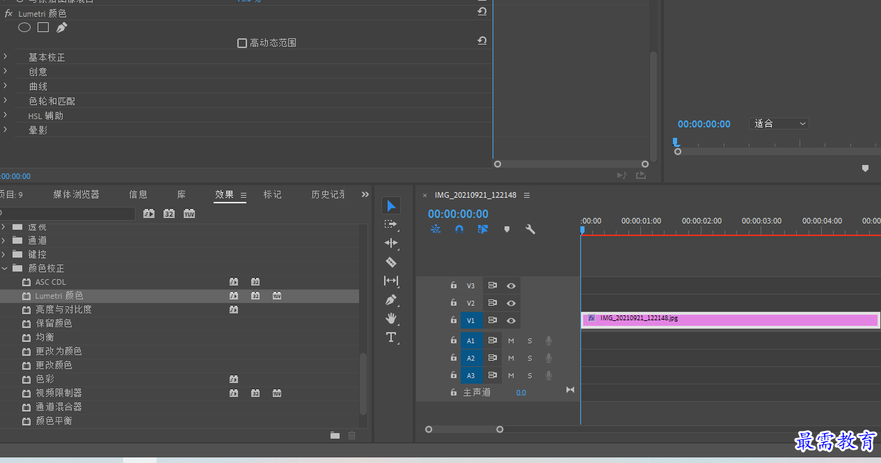Screen dimensions: 881x463
Task: Expand the HSL 辅助 section
Action: (x=6, y=115)
